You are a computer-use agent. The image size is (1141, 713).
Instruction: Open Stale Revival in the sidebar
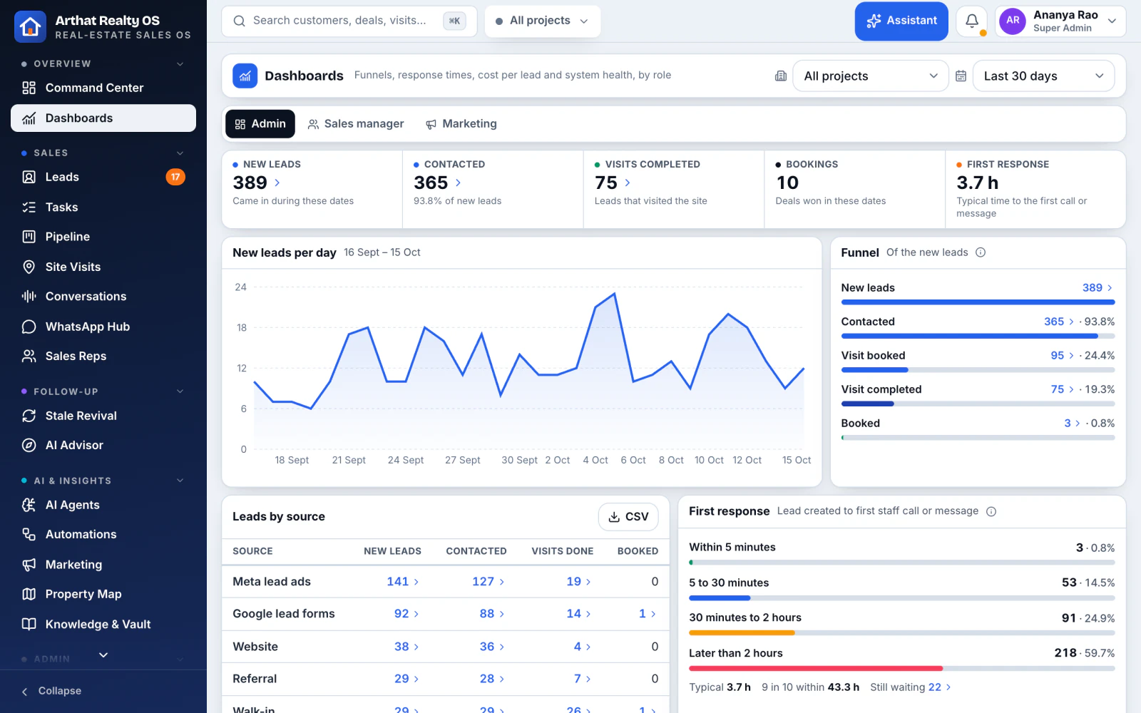pos(103,416)
